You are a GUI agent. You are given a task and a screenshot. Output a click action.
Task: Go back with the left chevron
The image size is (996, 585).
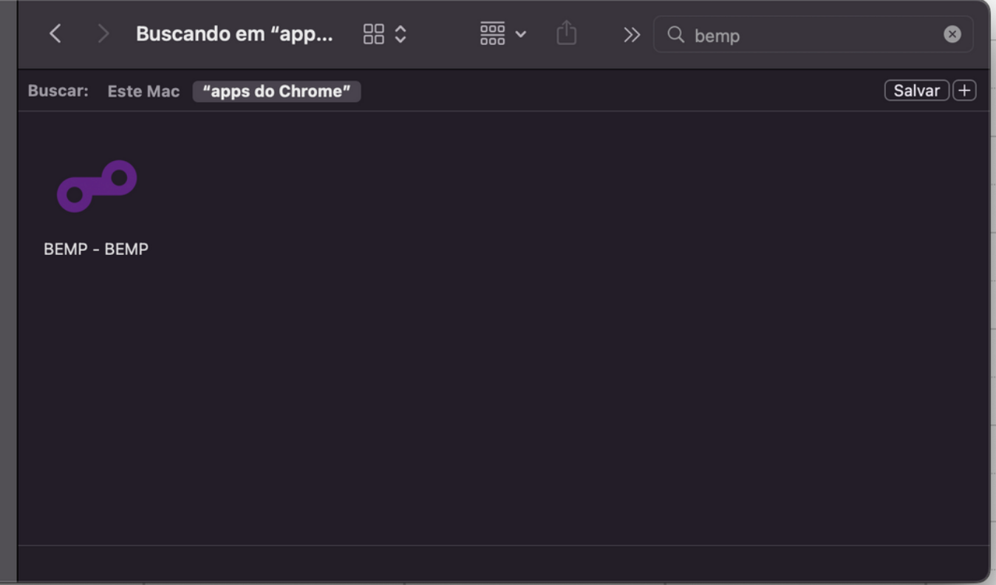tap(55, 34)
